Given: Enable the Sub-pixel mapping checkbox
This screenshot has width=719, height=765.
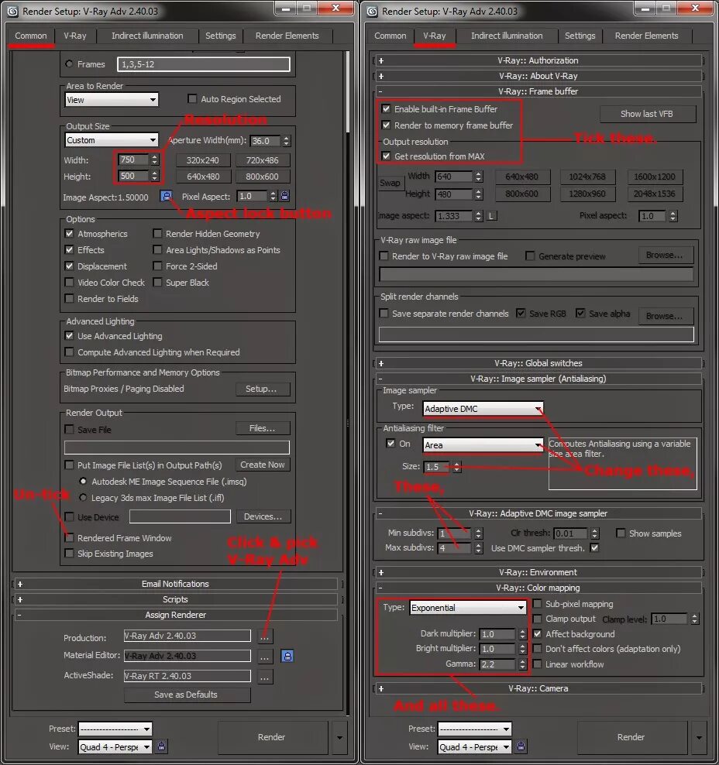Looking at the screenshot, I should pyautogui.click(x=538, y=604).
